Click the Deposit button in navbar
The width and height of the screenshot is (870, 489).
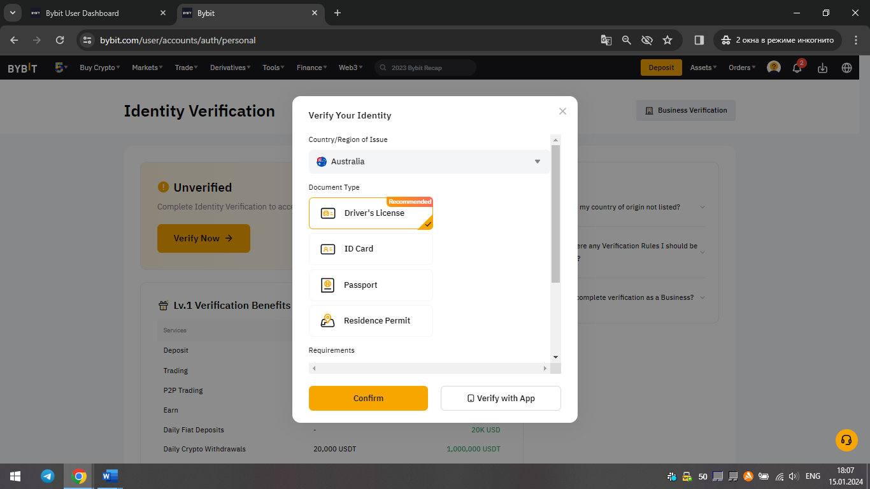661,67
